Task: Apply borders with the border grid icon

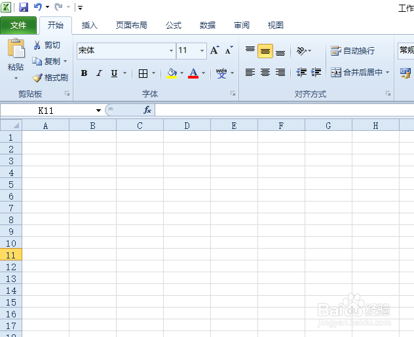Action: pyautogui.click(x=143, y=73)
